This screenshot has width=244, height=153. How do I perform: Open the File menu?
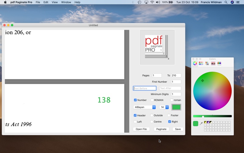pyautogui.click(x=38, y=2)
